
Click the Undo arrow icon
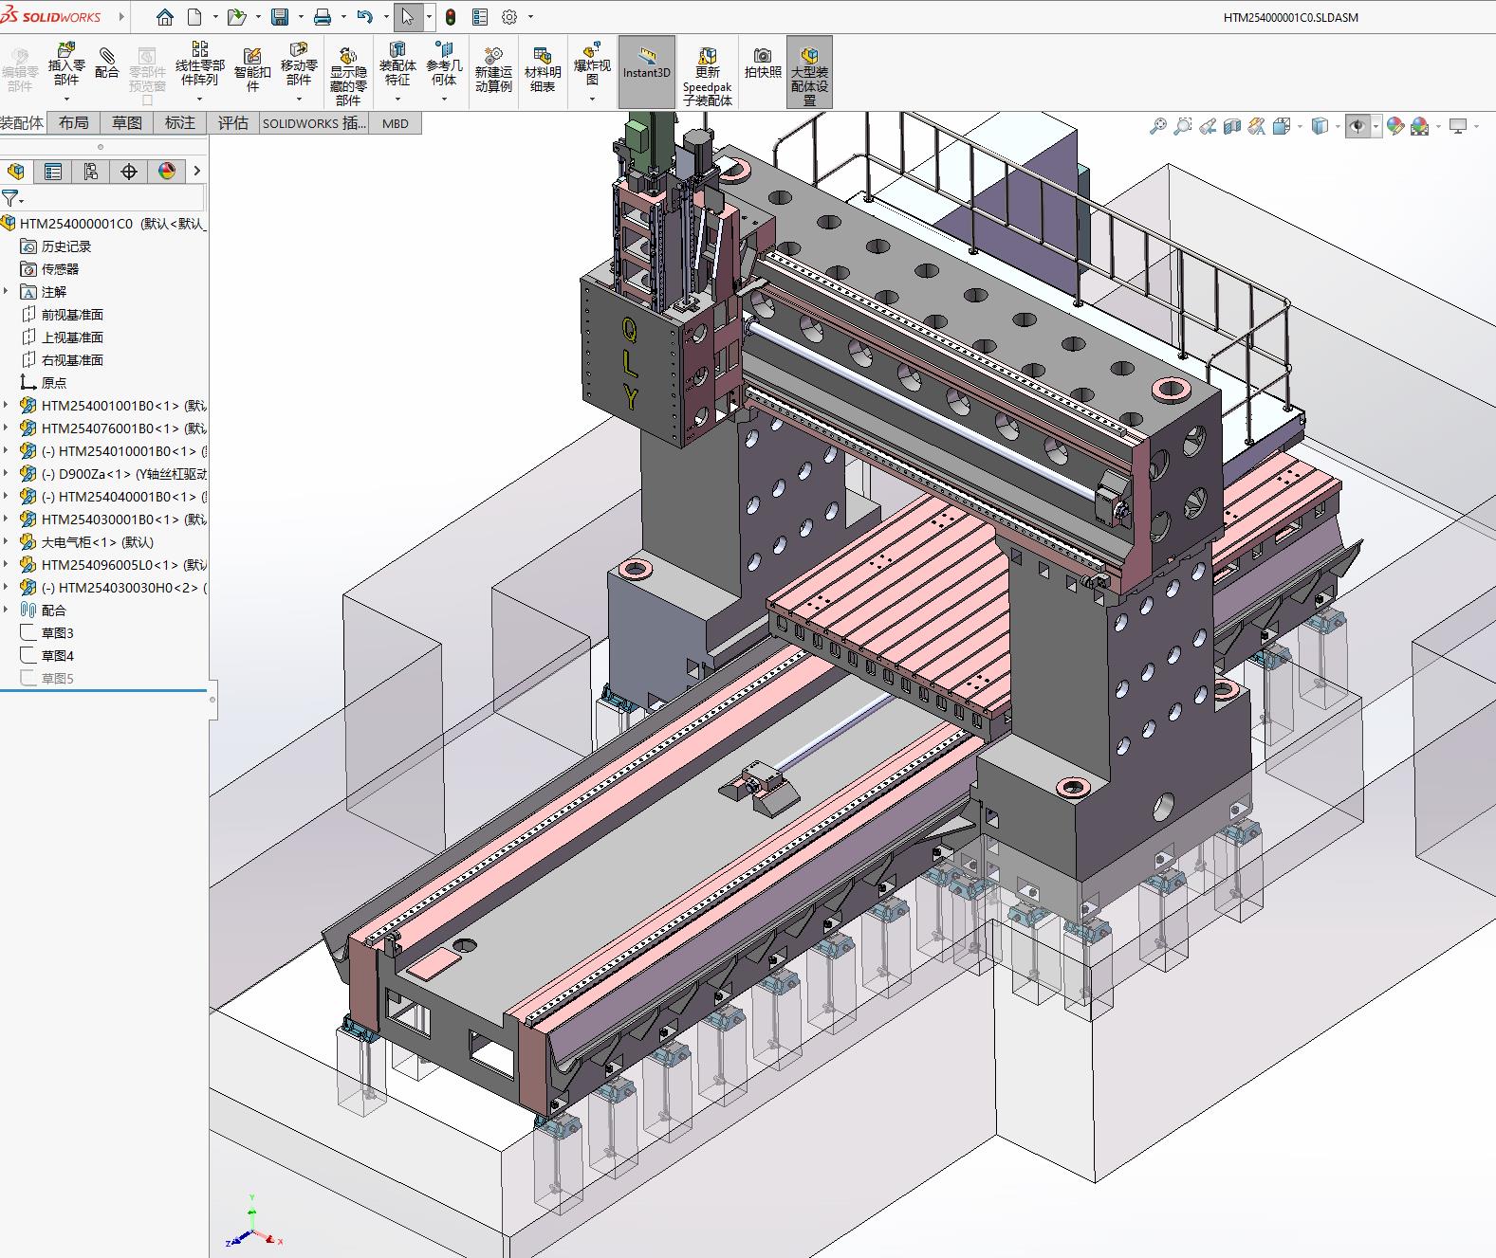[x=365, y=17]
